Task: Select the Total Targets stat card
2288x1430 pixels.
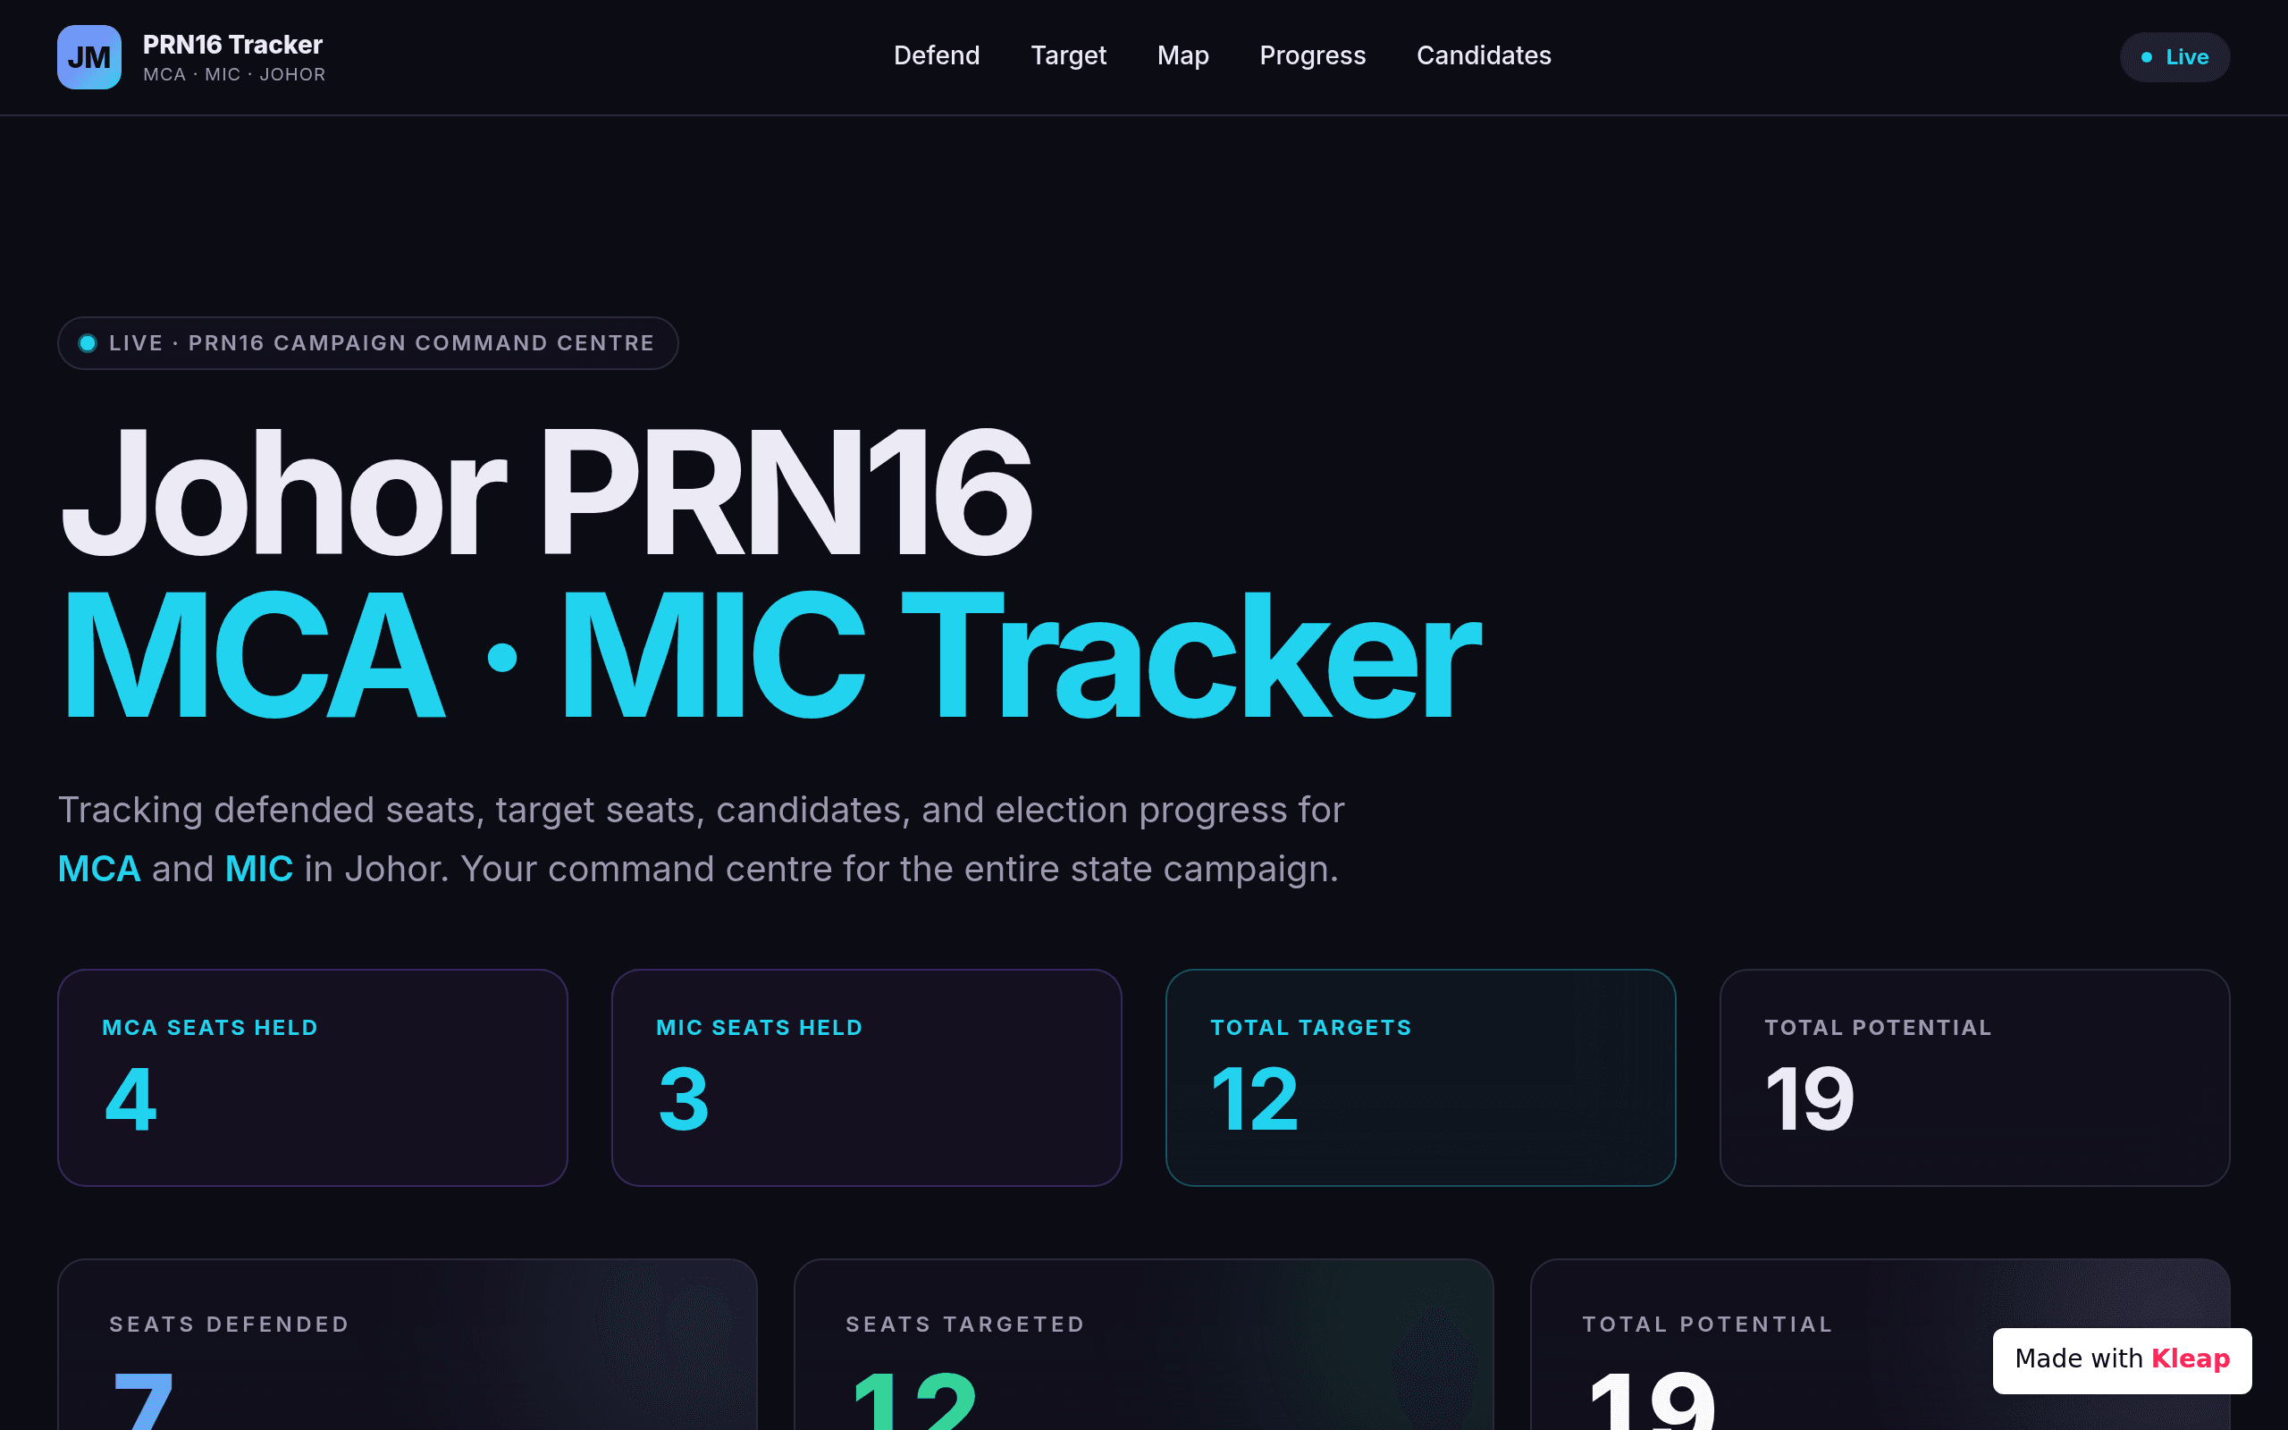Action: tap(1420, 1077)
